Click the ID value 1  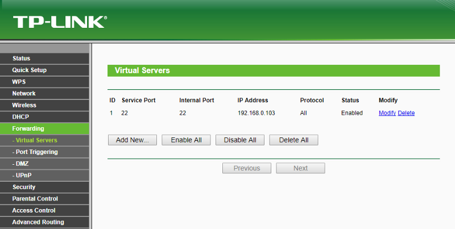point(111,113)
